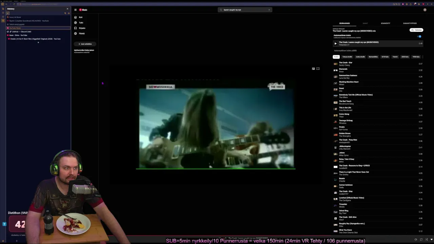
Task: Select the 2010-luku filter chip
Action: [385, 57]
